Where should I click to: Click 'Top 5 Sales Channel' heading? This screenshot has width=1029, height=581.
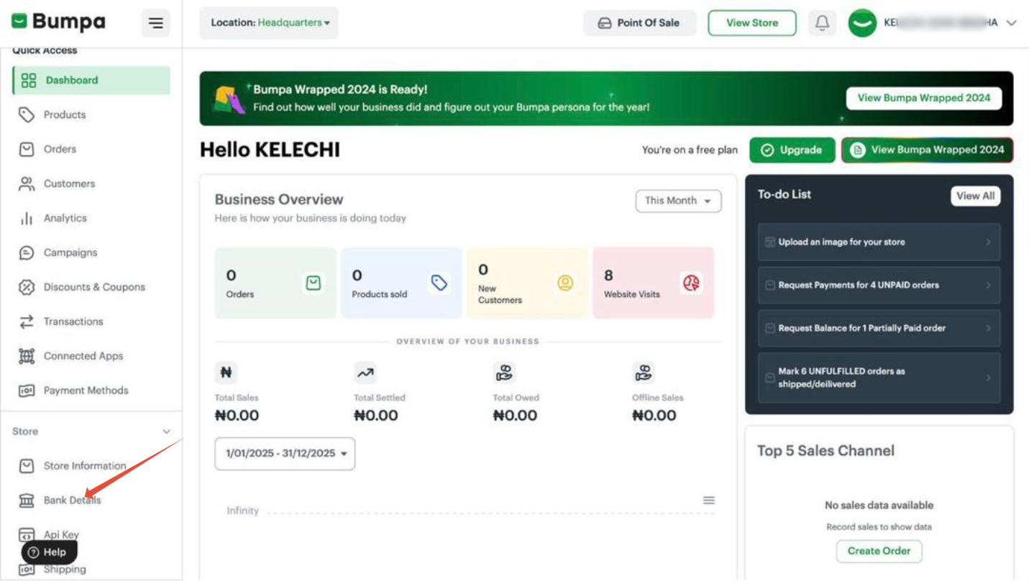[x=826, y=451]
